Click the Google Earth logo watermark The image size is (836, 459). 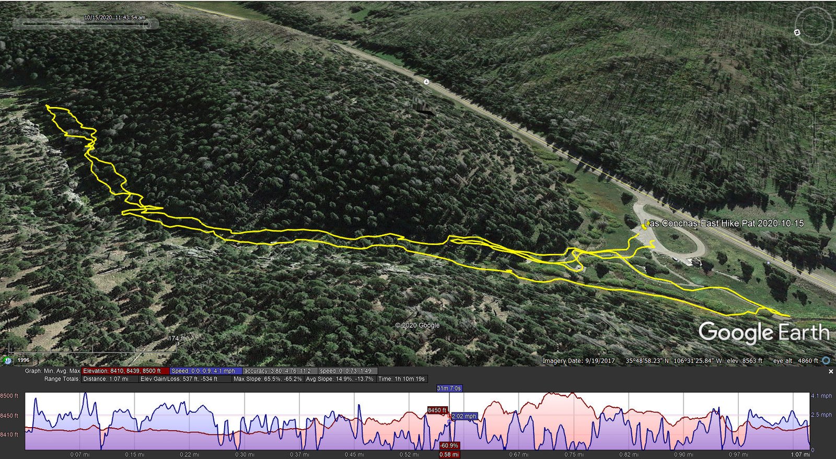pyautogui.click(x=764, y=333)
